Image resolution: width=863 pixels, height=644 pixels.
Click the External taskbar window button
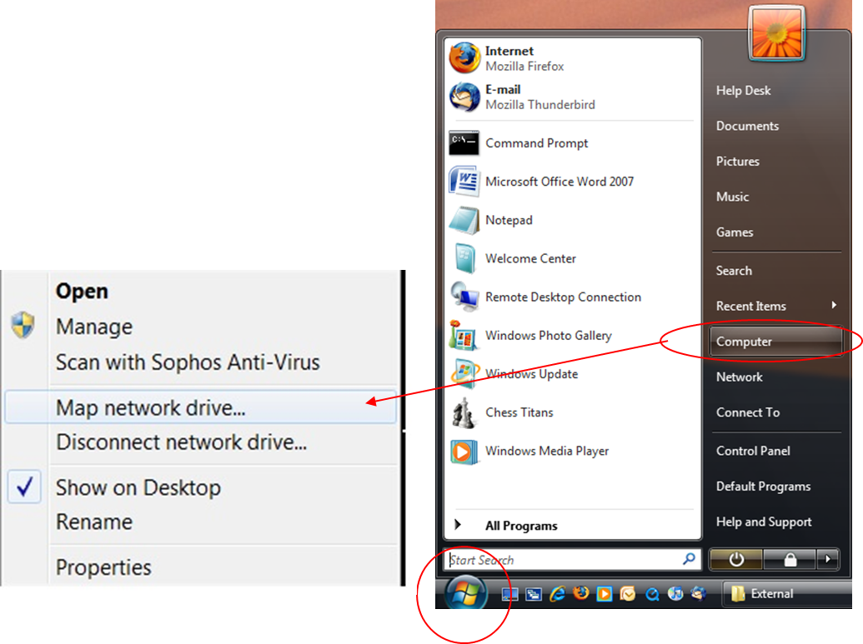tap(787, 593)
